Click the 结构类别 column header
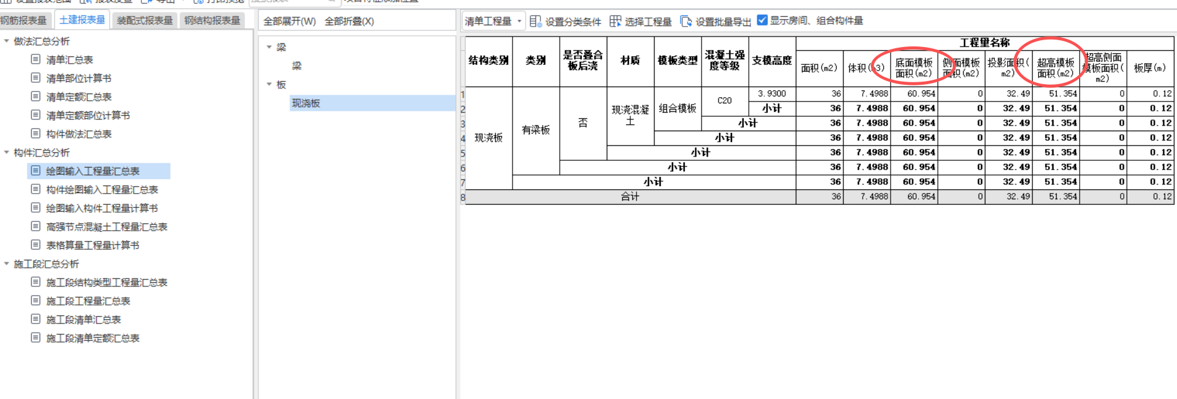Screen dimensions: 1177x399 coord(488,61)
